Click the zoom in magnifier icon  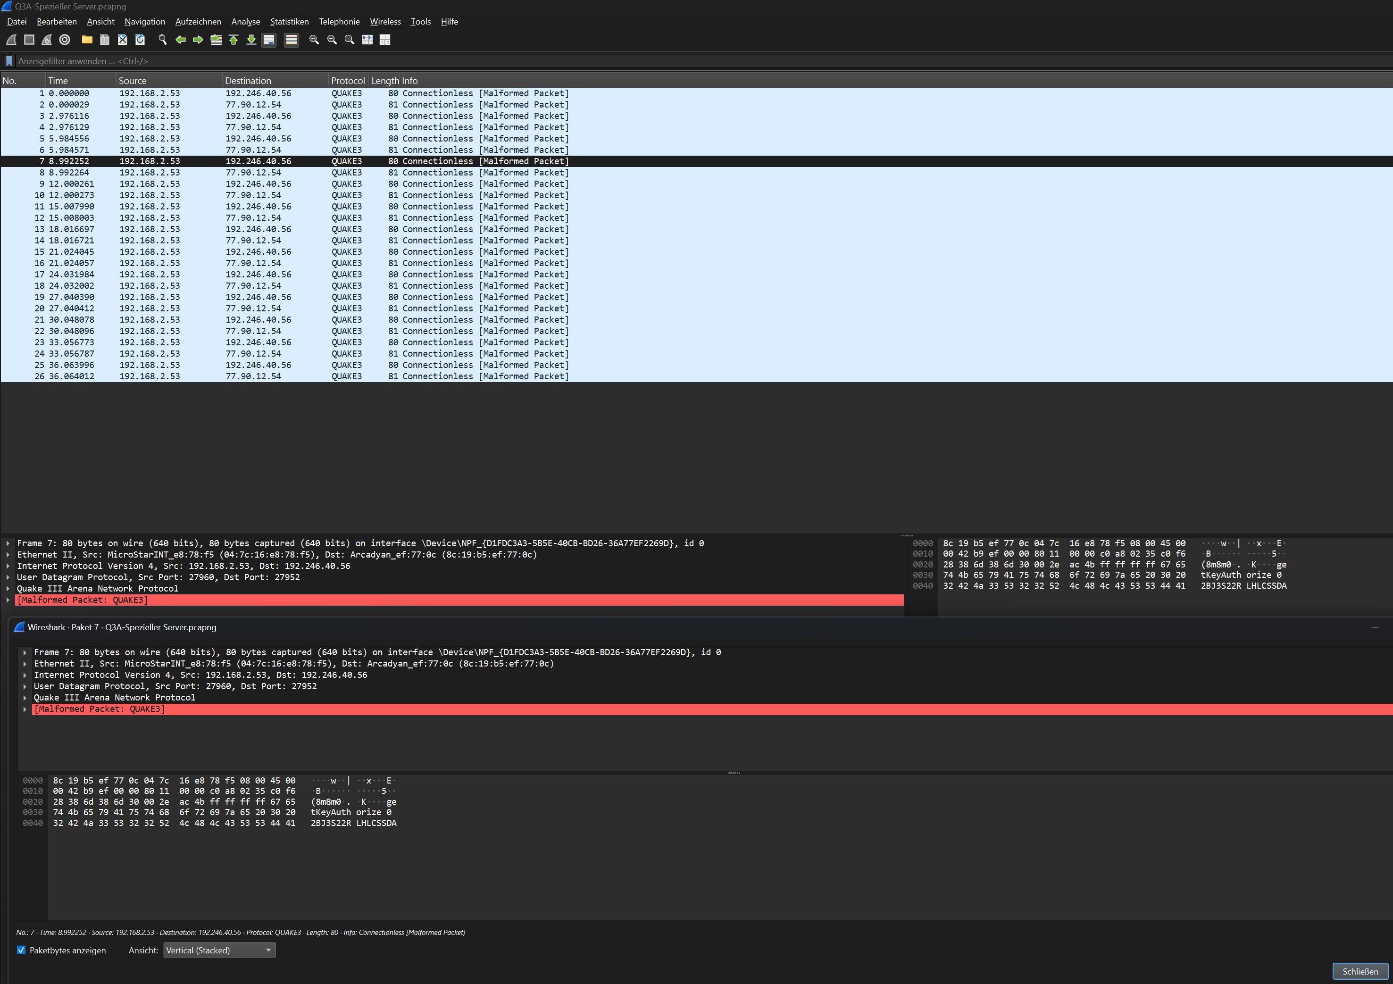(314, 40)
